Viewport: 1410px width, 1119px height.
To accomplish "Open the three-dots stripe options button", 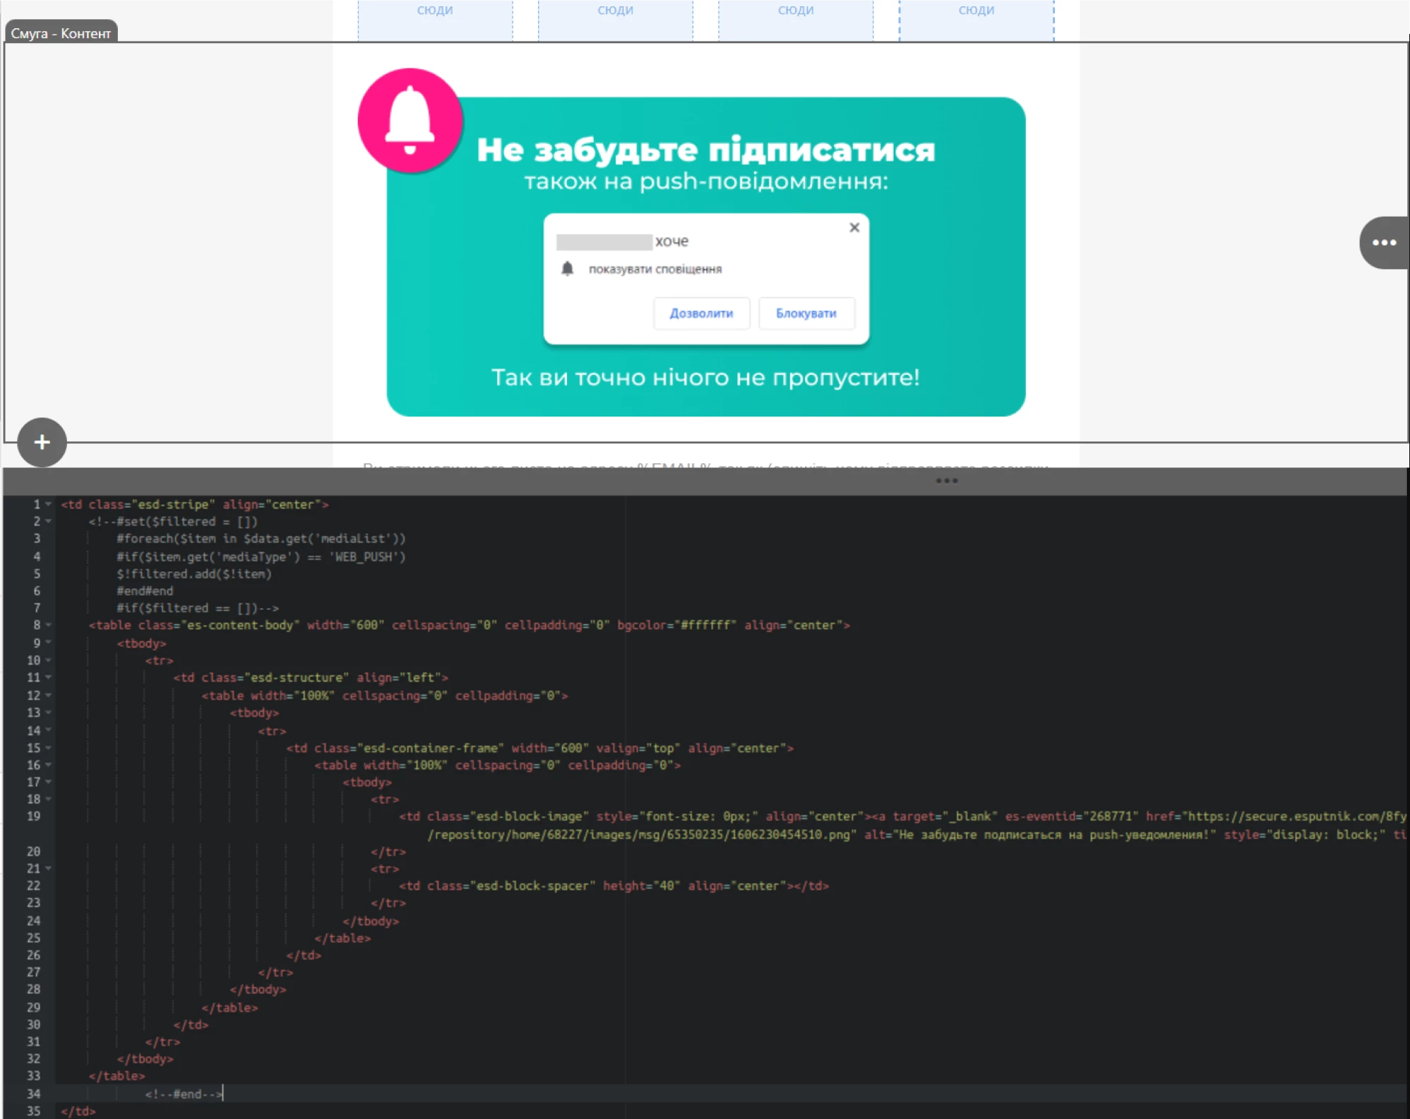I will coord(1383,243).
